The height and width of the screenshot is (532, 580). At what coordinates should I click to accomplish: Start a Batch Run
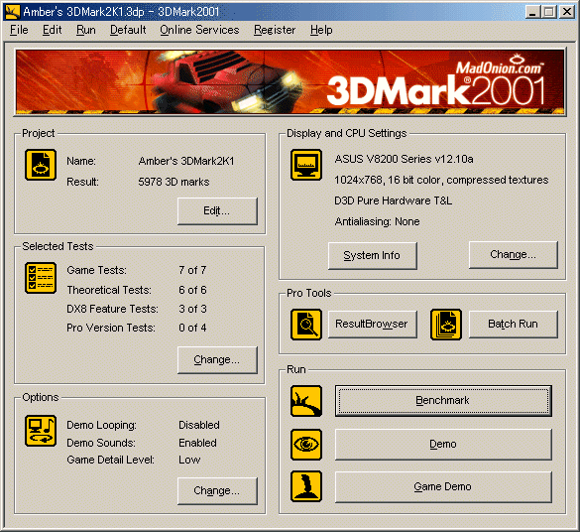pyautogui.click(x=513, y=325)
